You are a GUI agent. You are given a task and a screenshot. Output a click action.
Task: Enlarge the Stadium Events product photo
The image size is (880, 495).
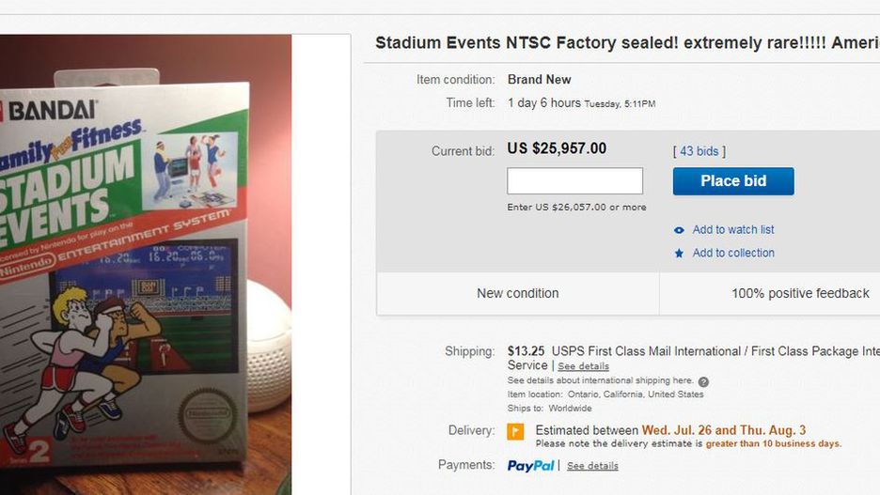click(145, 265)
